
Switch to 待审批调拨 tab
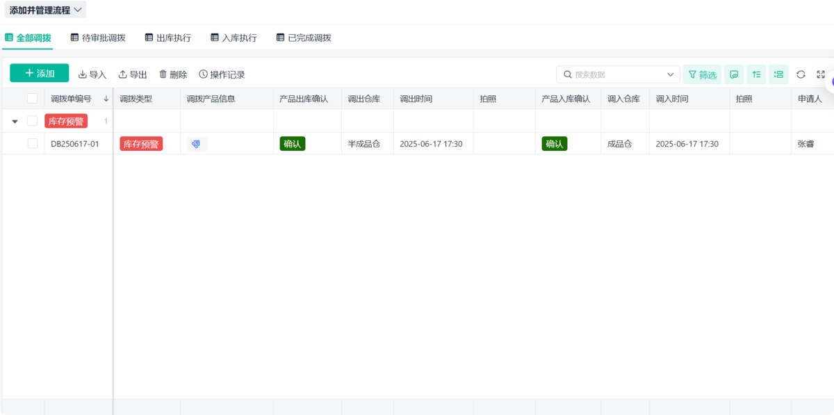pos(98,38)
